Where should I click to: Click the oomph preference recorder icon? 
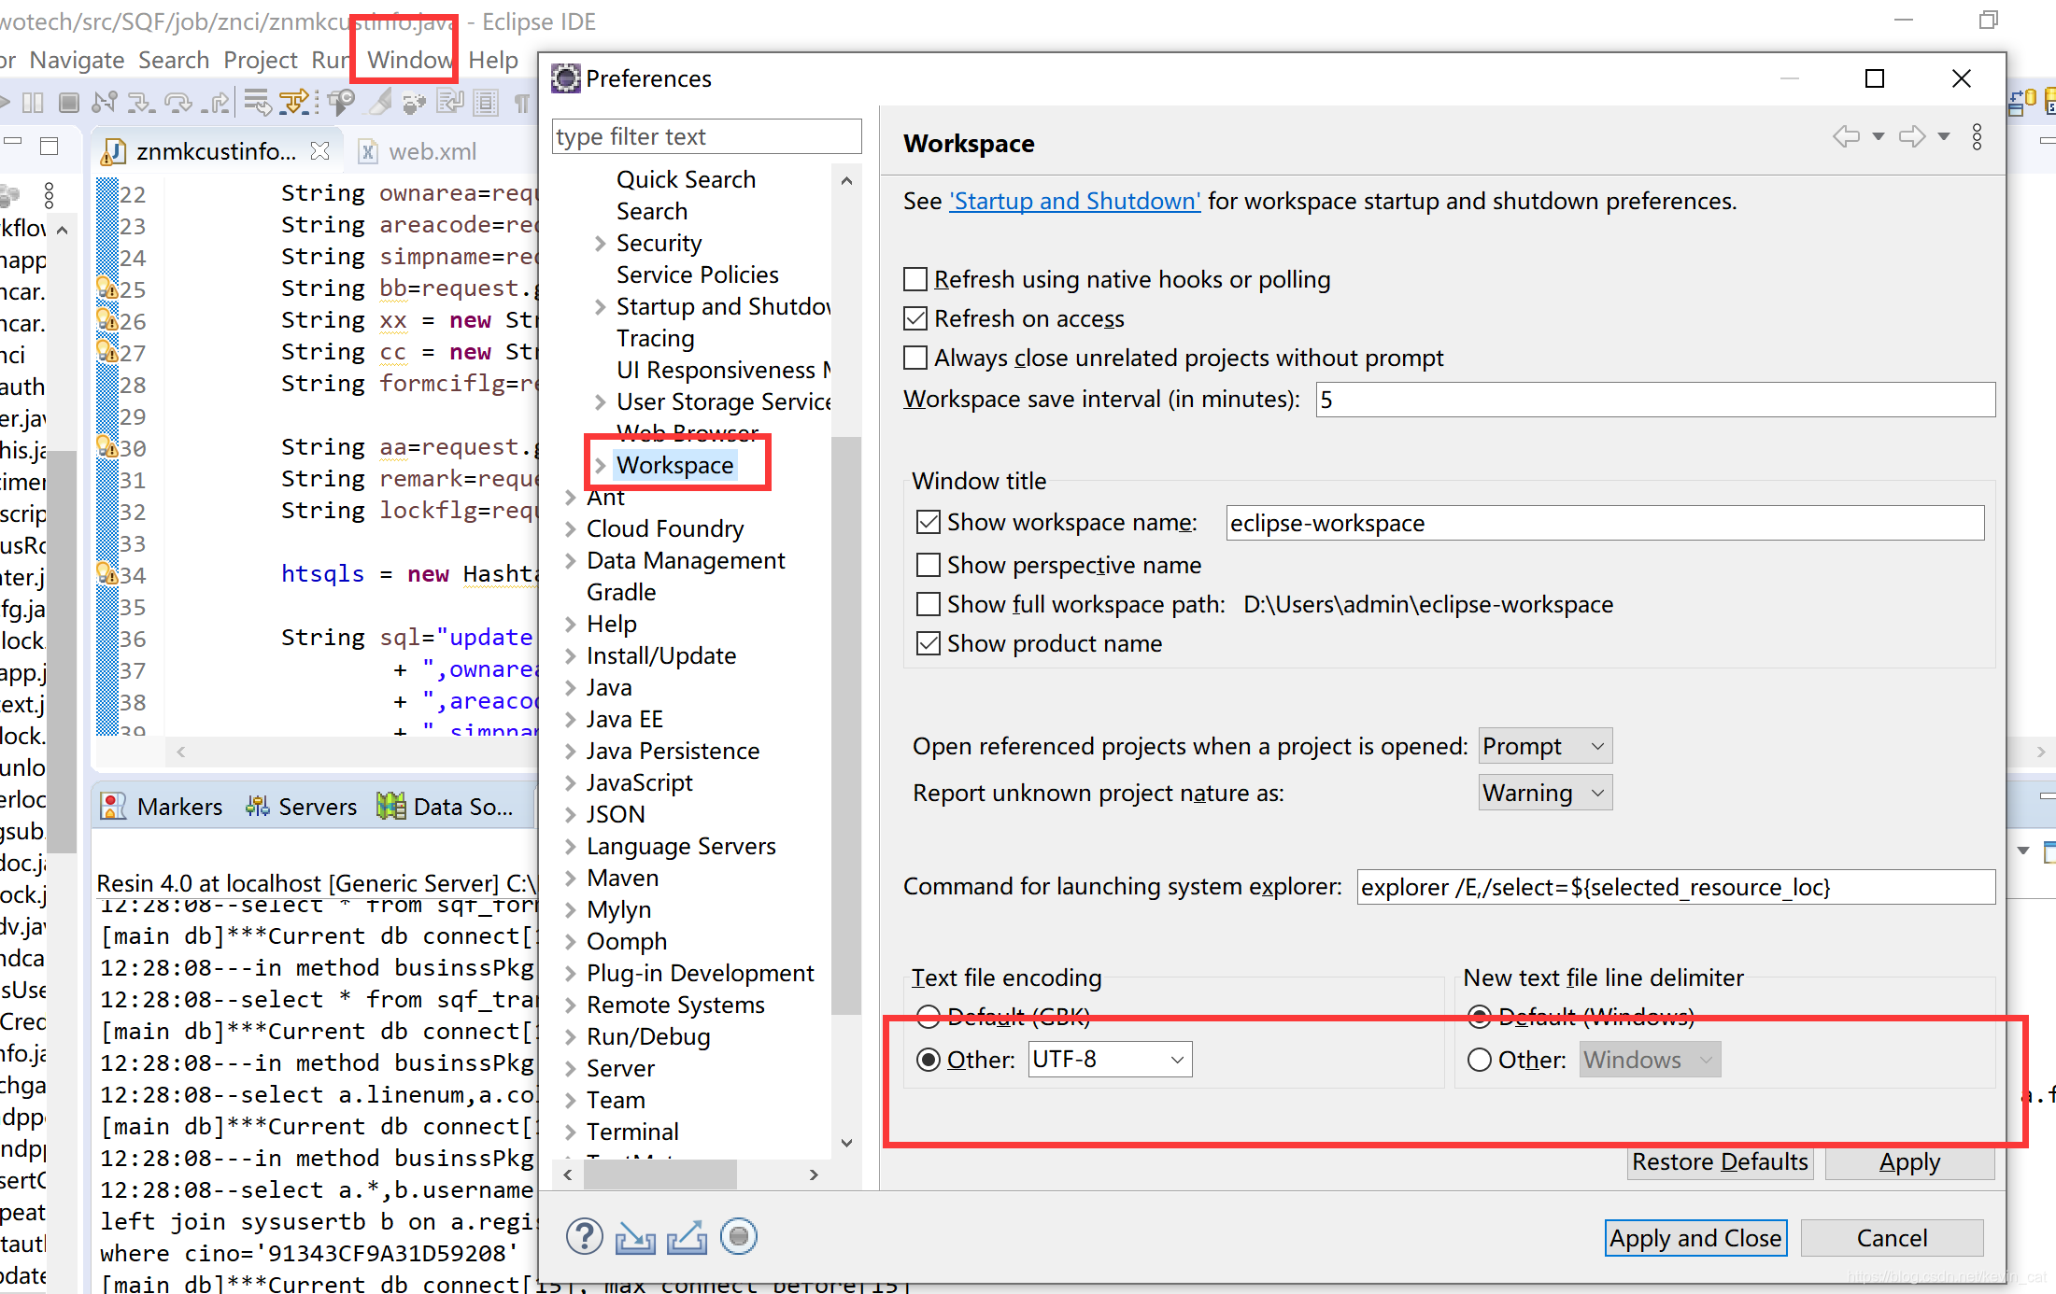738,1236
